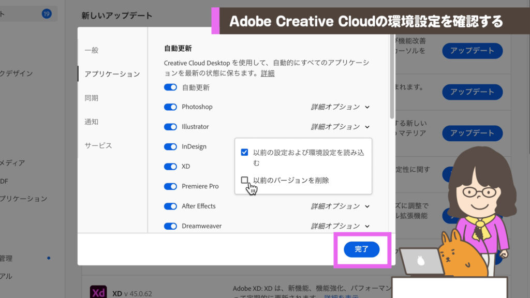Toggle Dreamweaver auto-update switch
Screen dimensions: 530x298
[170, 226]
